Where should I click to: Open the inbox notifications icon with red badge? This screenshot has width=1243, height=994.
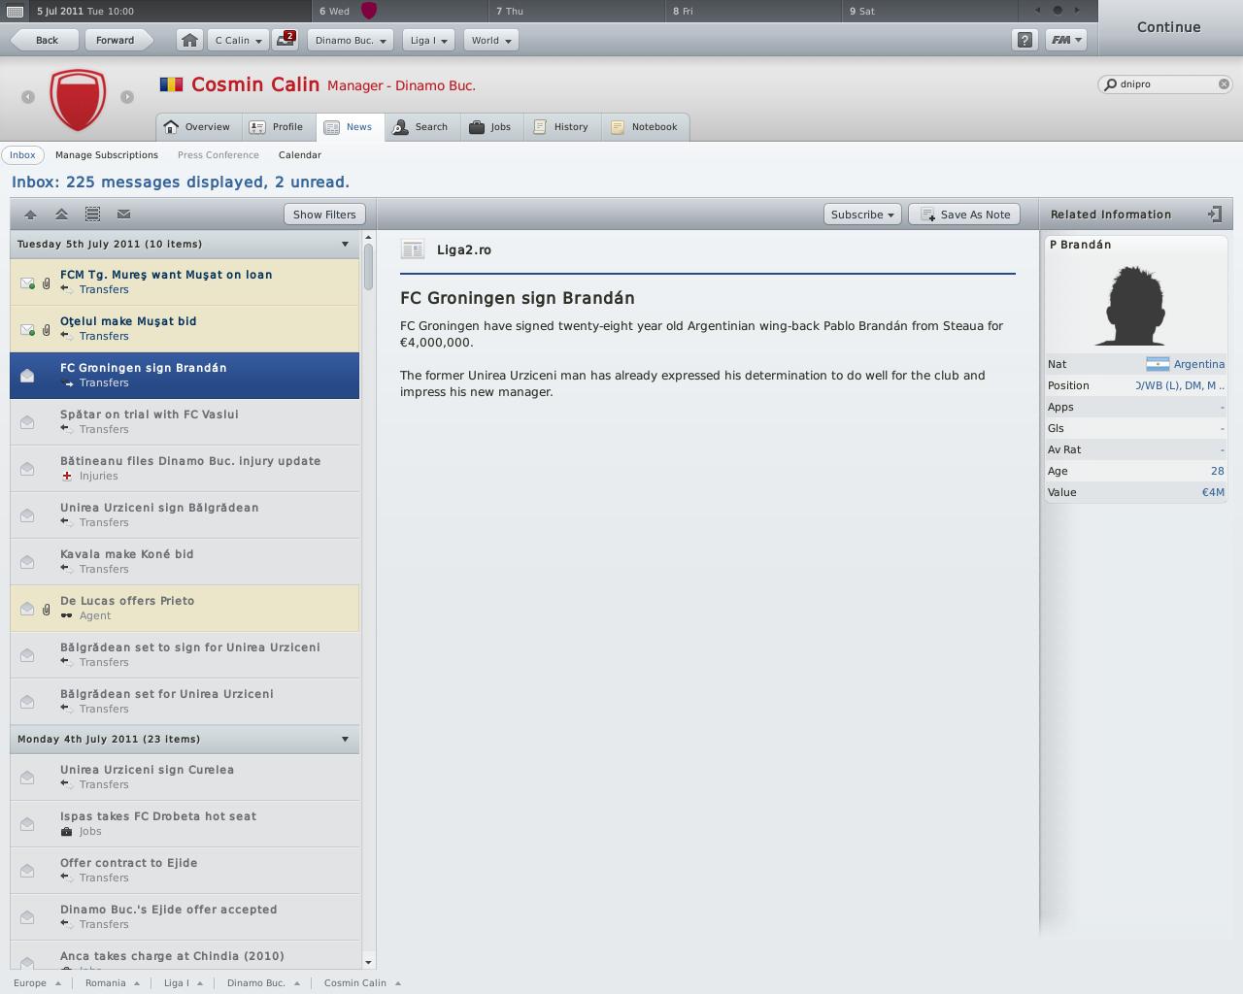pos(286,40)
